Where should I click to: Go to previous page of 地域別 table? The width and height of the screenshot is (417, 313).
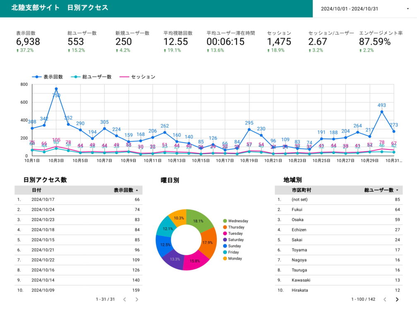coord(385,299)
